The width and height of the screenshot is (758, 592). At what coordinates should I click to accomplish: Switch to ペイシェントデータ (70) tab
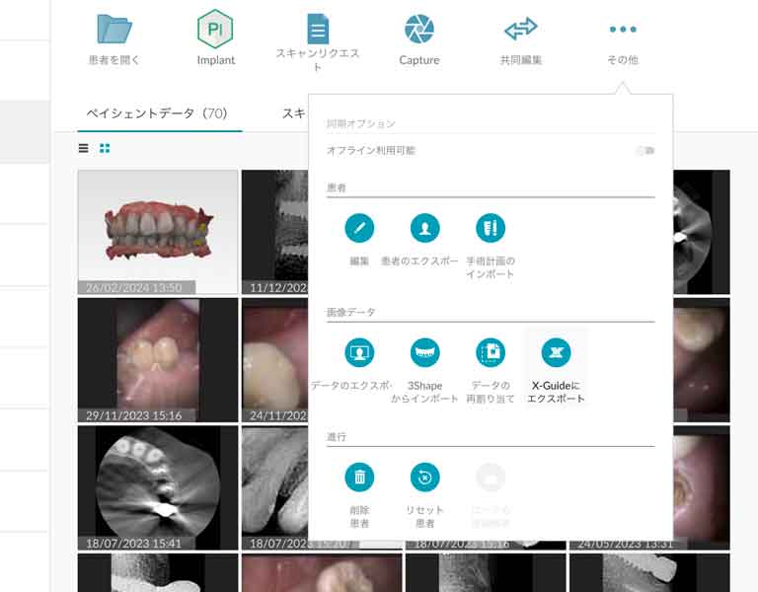click(x=158, y=113)
